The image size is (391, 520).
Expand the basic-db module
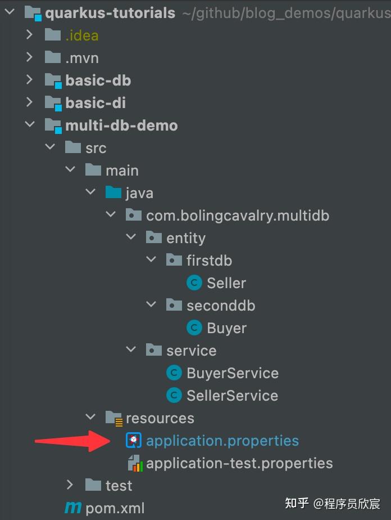pyautogui.click(x=30, y=80)
